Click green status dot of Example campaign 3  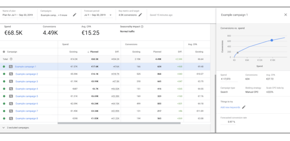tap(4, 81)
